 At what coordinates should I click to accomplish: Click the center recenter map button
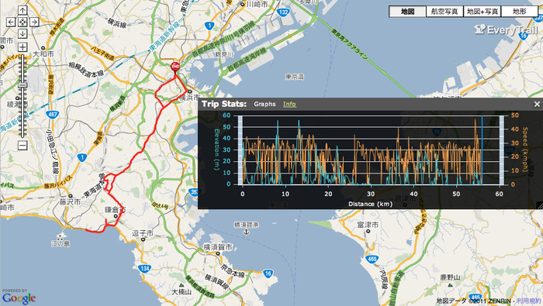coord(22,22)
